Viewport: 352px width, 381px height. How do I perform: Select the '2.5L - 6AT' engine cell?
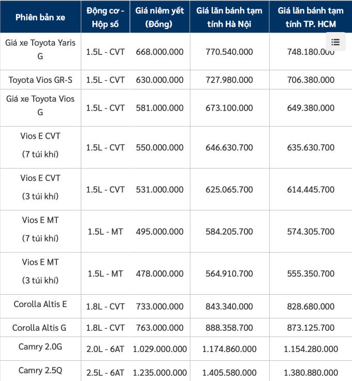[105, 373]
